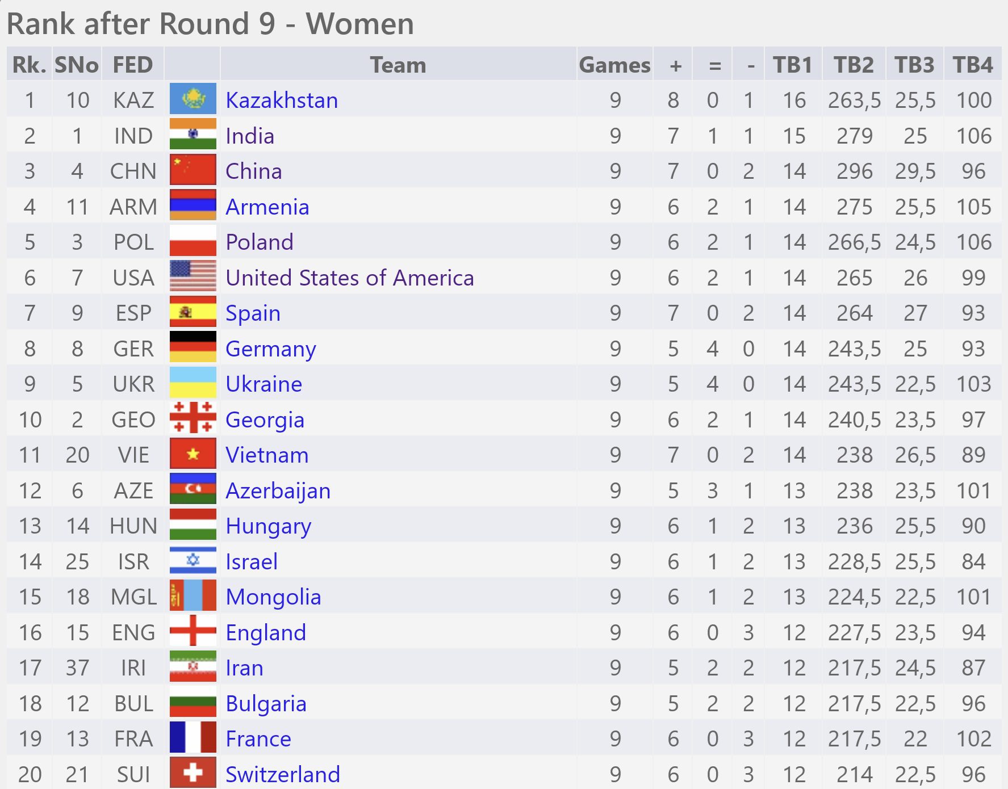Open the Kazakhstan team link
The image size is (1008, 789).
pos(282,100)
